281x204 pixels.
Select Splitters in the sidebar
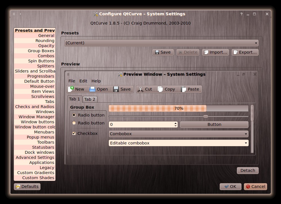pos(35,66)
